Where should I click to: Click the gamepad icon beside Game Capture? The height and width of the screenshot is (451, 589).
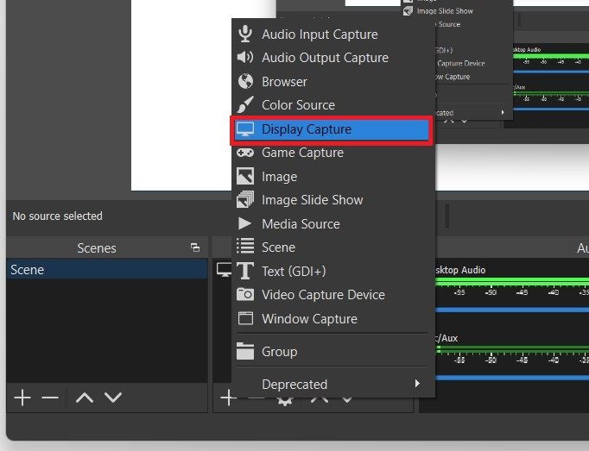[245, 153]
